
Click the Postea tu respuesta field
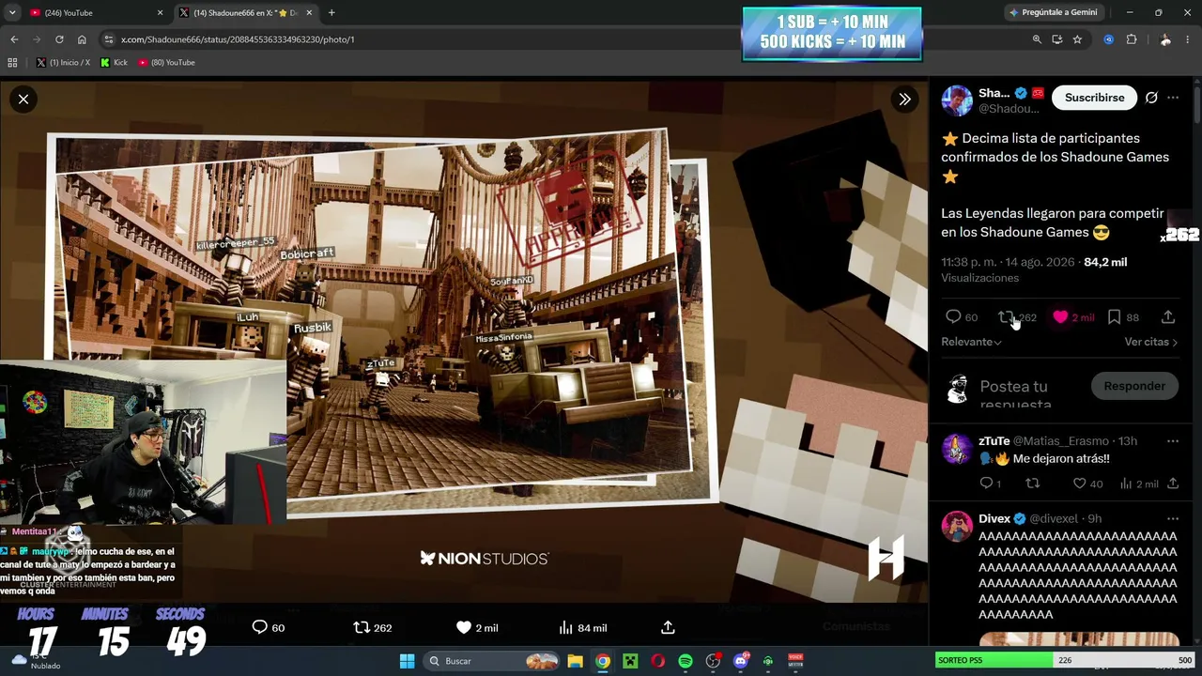1027,392
